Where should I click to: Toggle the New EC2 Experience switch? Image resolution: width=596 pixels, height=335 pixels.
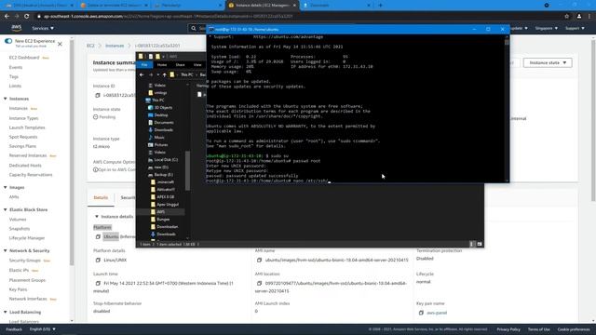[8, 41]
